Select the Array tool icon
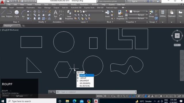The image size is (184, 103). (x=43, y=18)
